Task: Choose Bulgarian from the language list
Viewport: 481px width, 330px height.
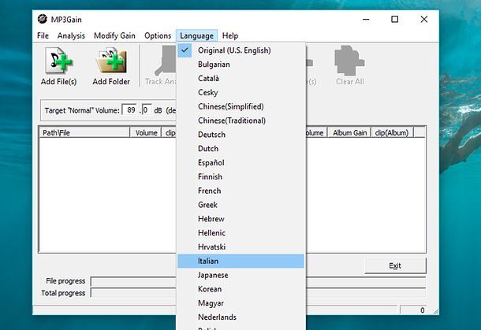Action: [240, 65]
